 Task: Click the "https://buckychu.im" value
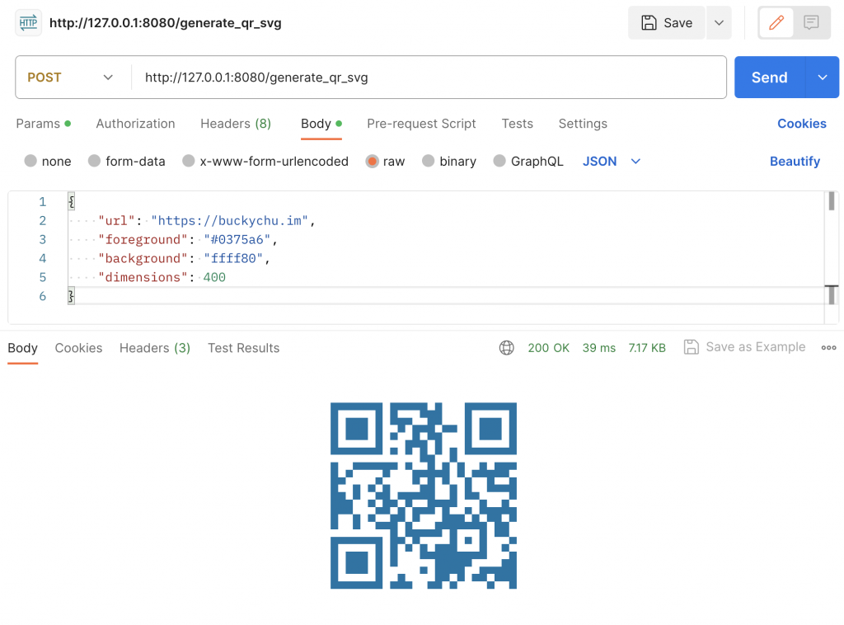pyautogui.click(x=229, y=221)
